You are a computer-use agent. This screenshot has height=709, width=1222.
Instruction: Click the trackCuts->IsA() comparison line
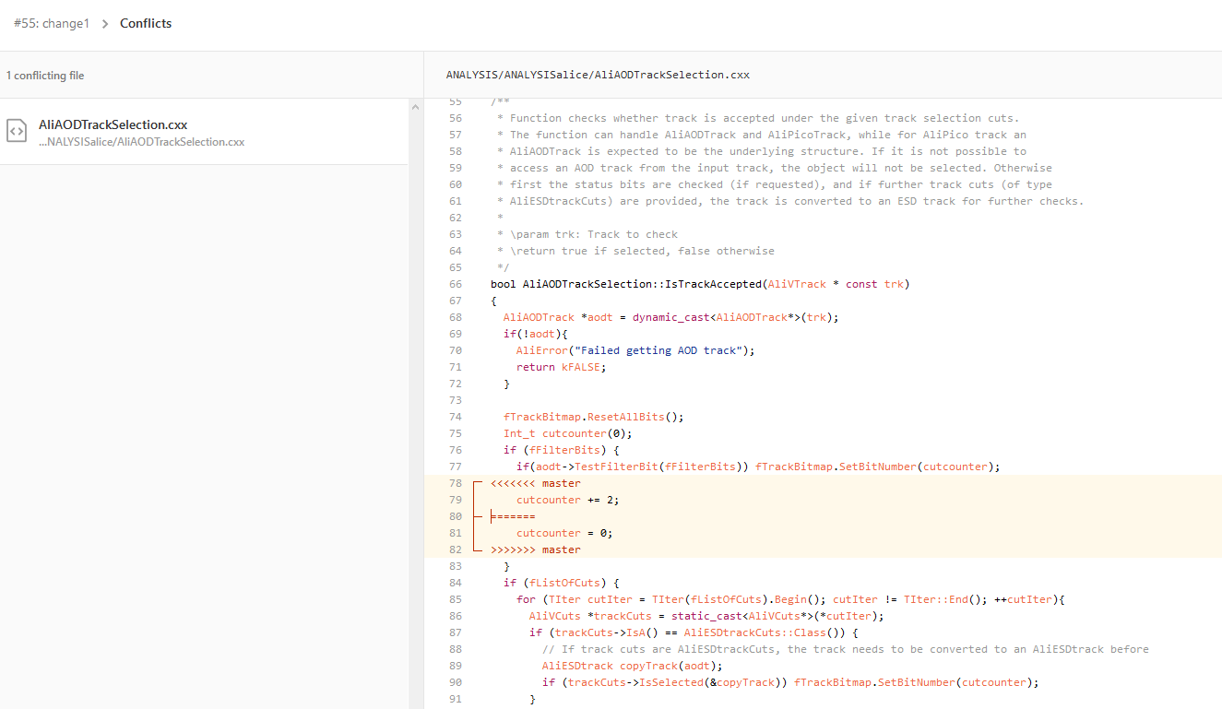(x=694, y=632)
